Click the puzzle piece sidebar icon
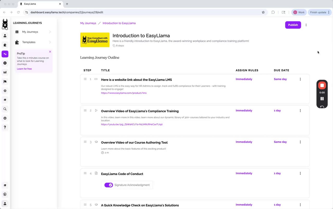Viewport: 333px width, 209px height. (5, 45)
